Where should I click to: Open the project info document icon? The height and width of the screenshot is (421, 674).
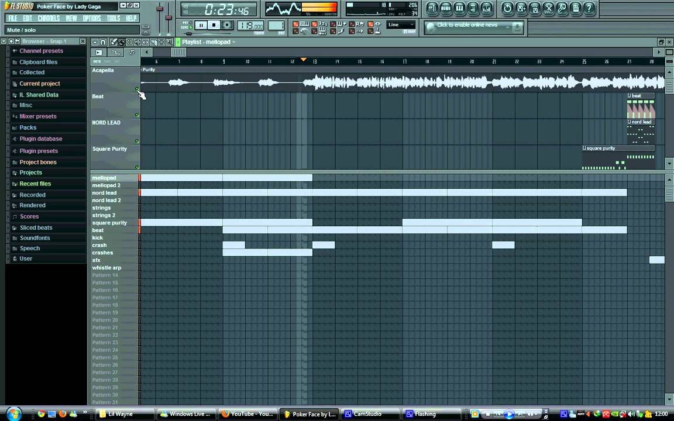576,8
